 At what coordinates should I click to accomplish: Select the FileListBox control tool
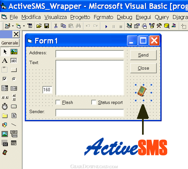(14, 116)
